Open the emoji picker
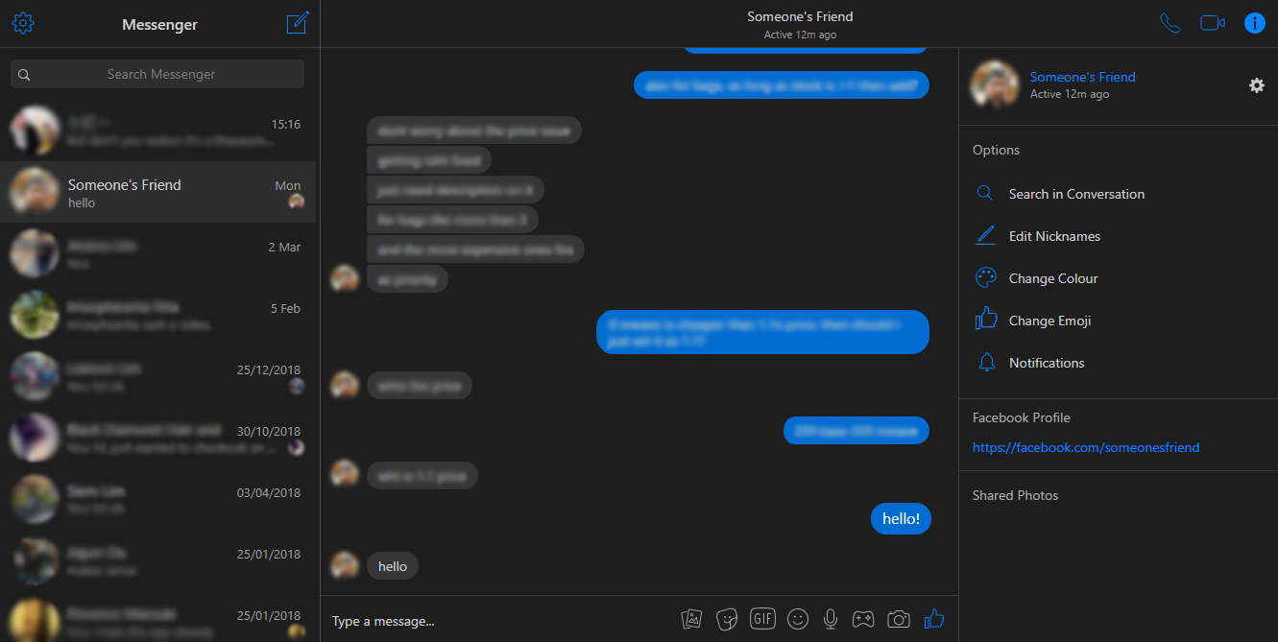Image resolution: width=1278 pixels, height=642 pixels. pos(797,619)
